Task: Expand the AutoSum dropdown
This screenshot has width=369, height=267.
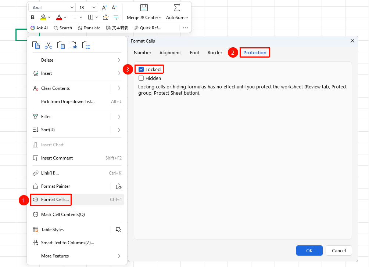Action: click(x=187, y=18)
